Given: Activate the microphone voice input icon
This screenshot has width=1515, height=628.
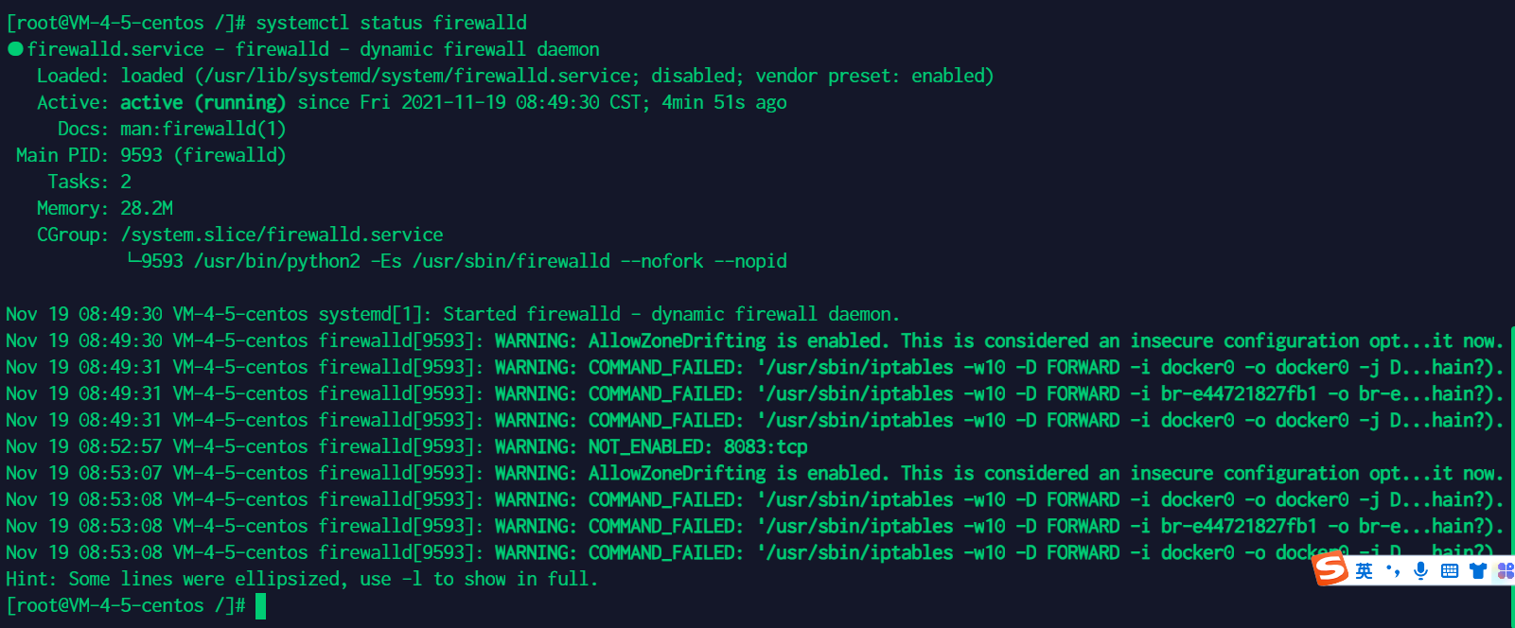Looking at the screenshot, I should pyautogui.click(x=1420, y=570).
